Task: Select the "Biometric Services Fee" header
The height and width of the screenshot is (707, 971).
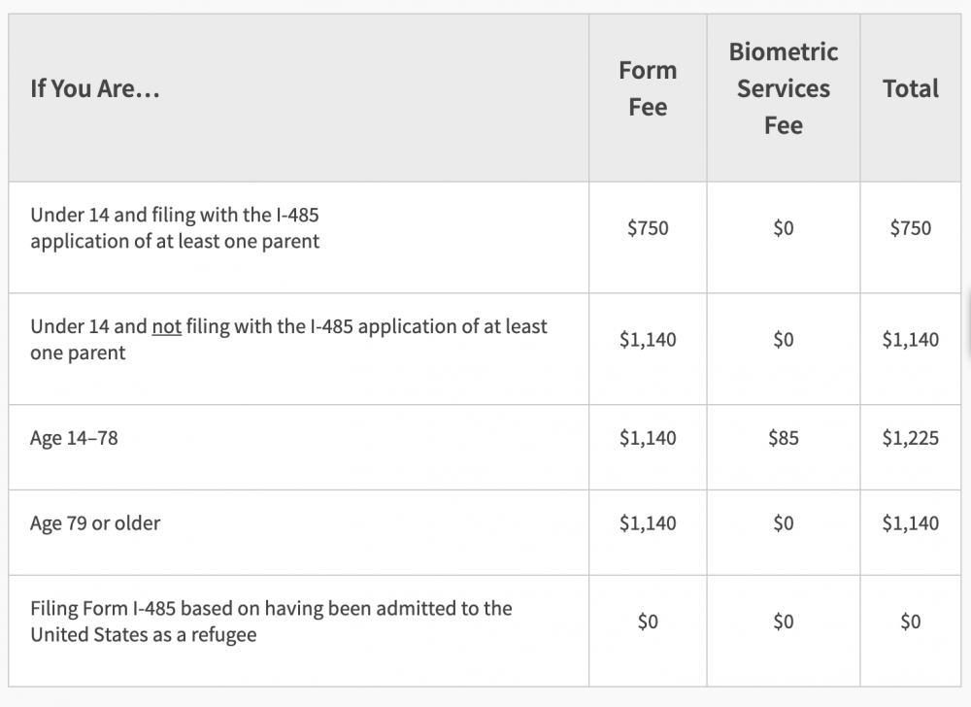Action: click(x=783, y=88)
